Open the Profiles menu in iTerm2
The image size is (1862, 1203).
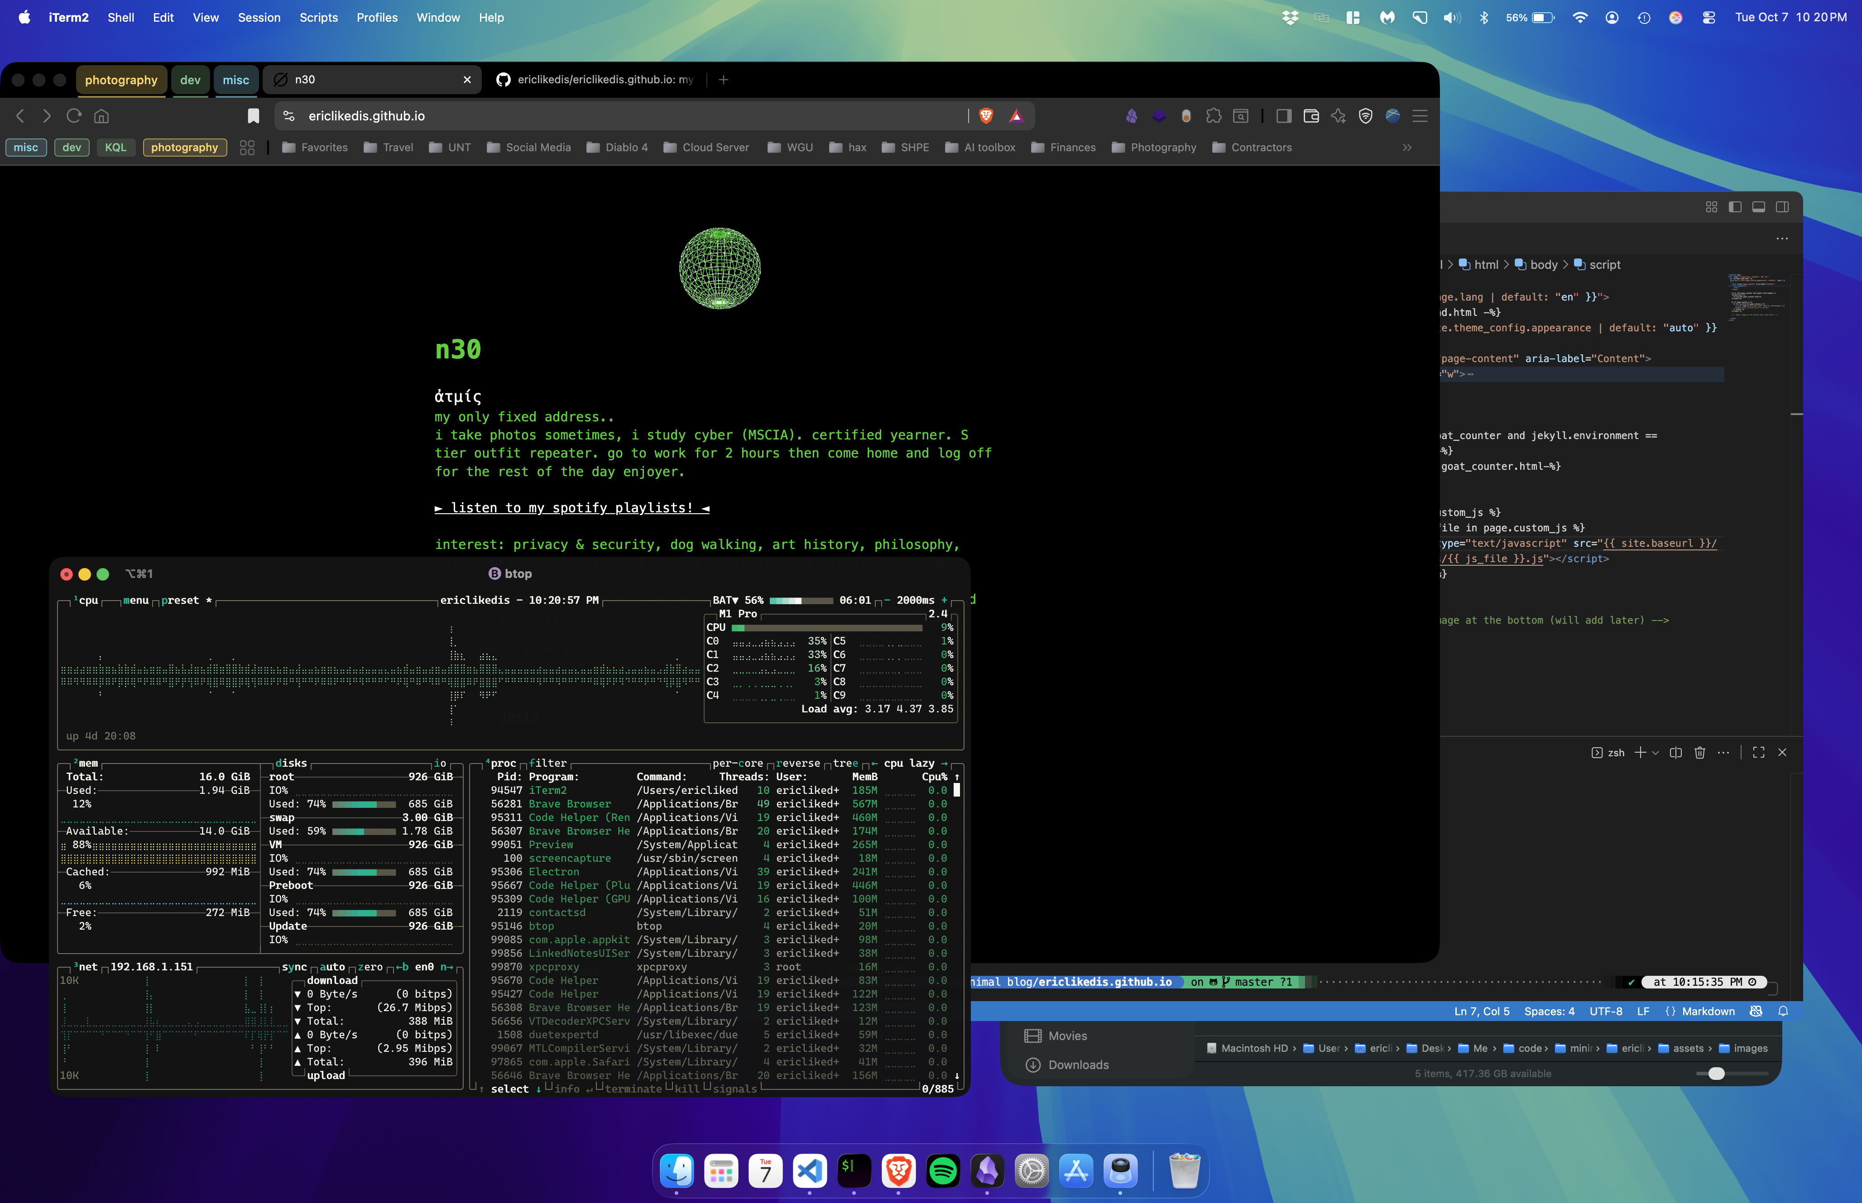pyautogui.click(x=377, y=17)
